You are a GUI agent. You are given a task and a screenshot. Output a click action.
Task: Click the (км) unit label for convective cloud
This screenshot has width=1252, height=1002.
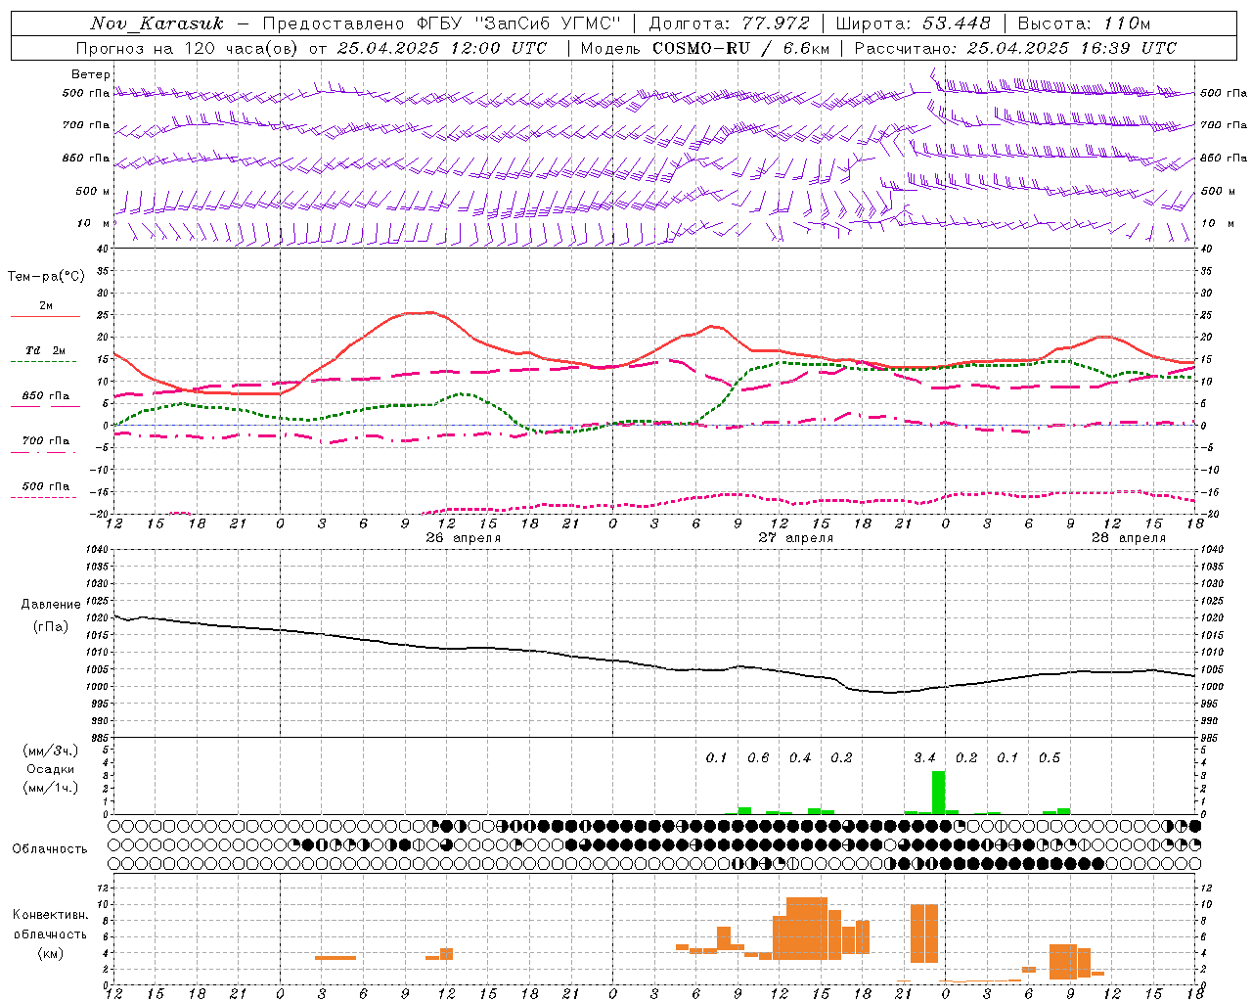pos(51,953)
